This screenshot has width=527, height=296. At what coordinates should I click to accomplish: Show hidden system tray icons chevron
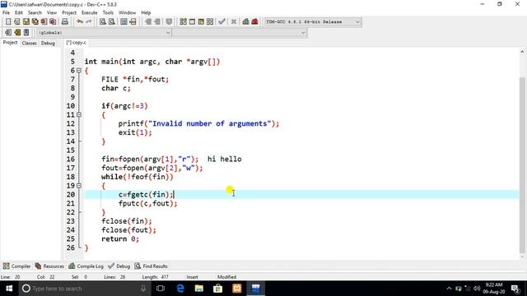[449, 289]
